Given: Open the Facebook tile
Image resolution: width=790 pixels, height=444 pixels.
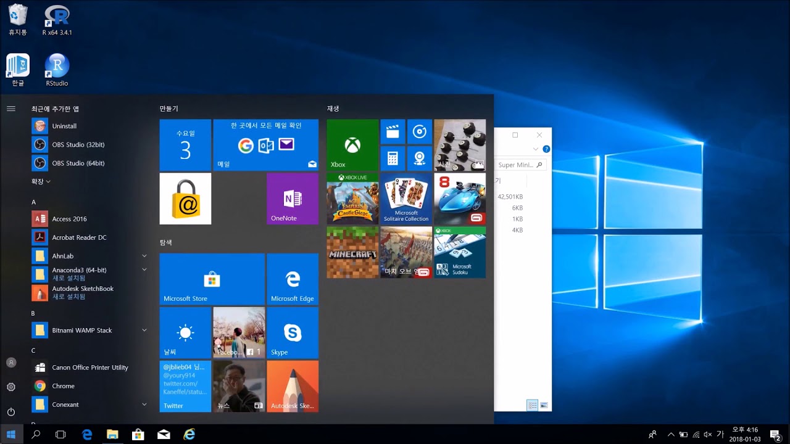Looking at the screenshot, I should (x=239, y=333).
